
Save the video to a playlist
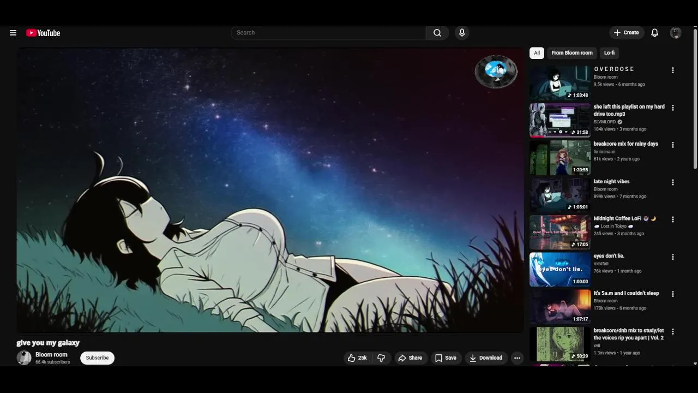[x=446, y=358]
